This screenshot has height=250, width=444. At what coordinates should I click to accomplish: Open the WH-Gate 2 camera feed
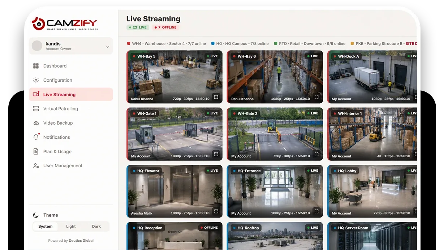[275, 134]
